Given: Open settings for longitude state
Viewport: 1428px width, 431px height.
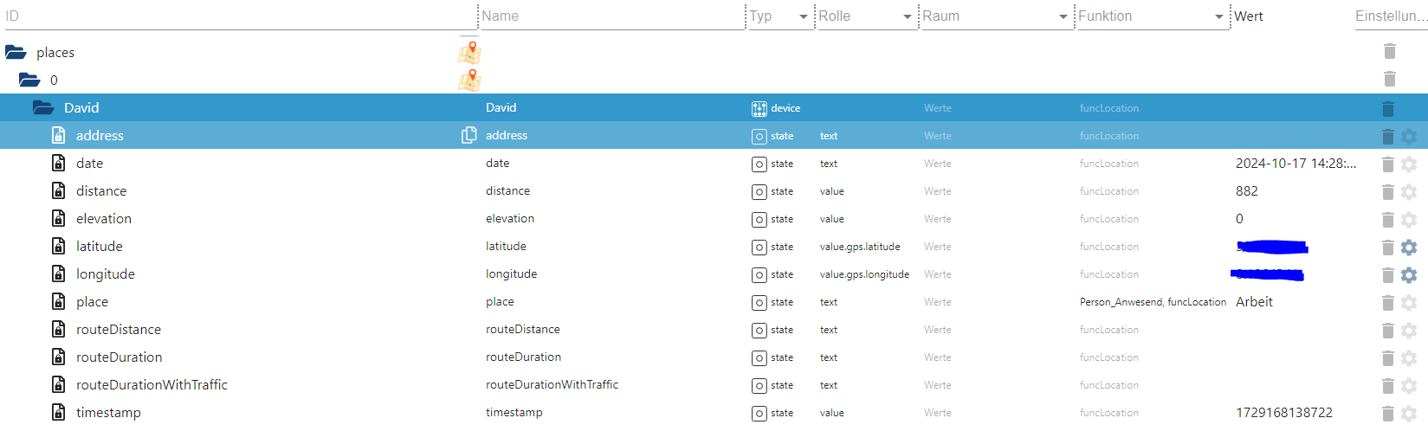Looking at the screenshot, I should click(x=1409, y=275).
